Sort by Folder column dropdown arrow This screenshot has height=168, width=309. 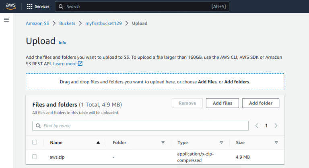(163, 142)
